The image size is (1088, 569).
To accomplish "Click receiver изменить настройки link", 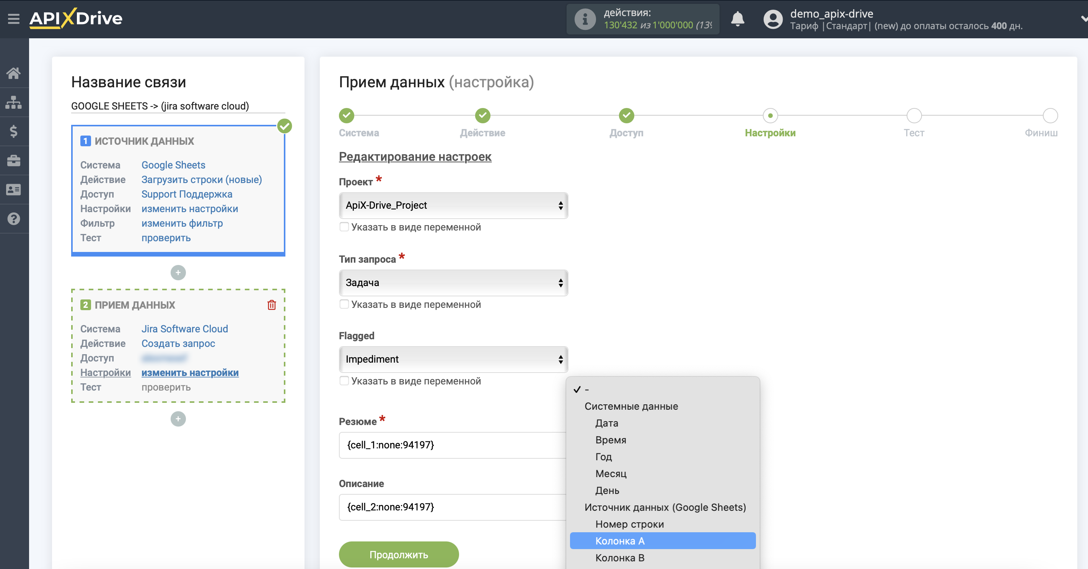I will [190, 373].
